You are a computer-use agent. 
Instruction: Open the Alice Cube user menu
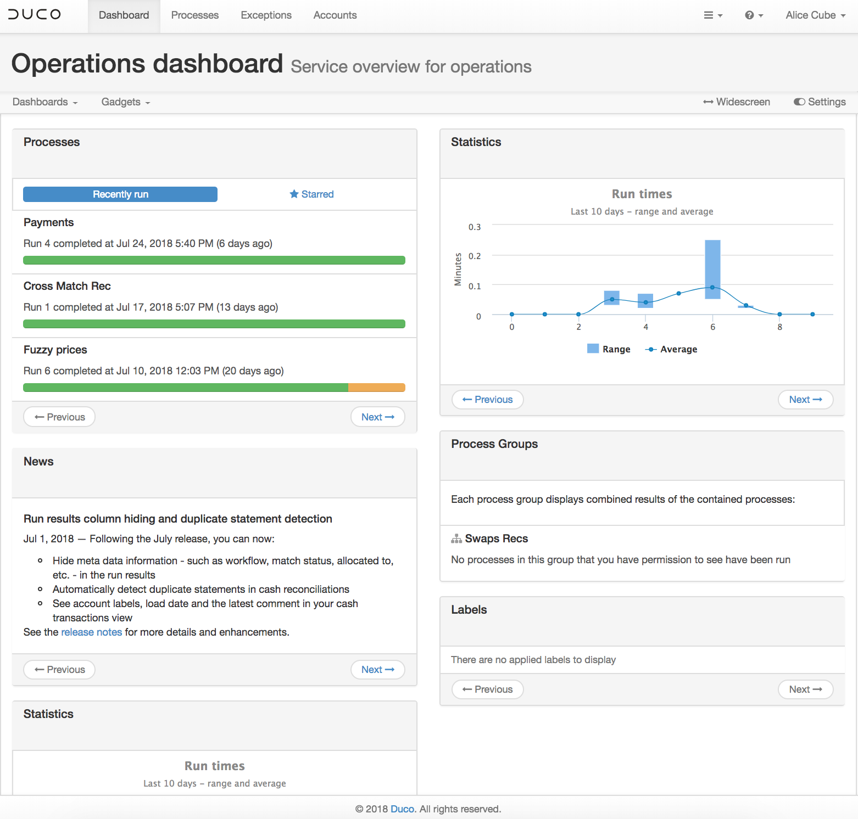(815, 15)
